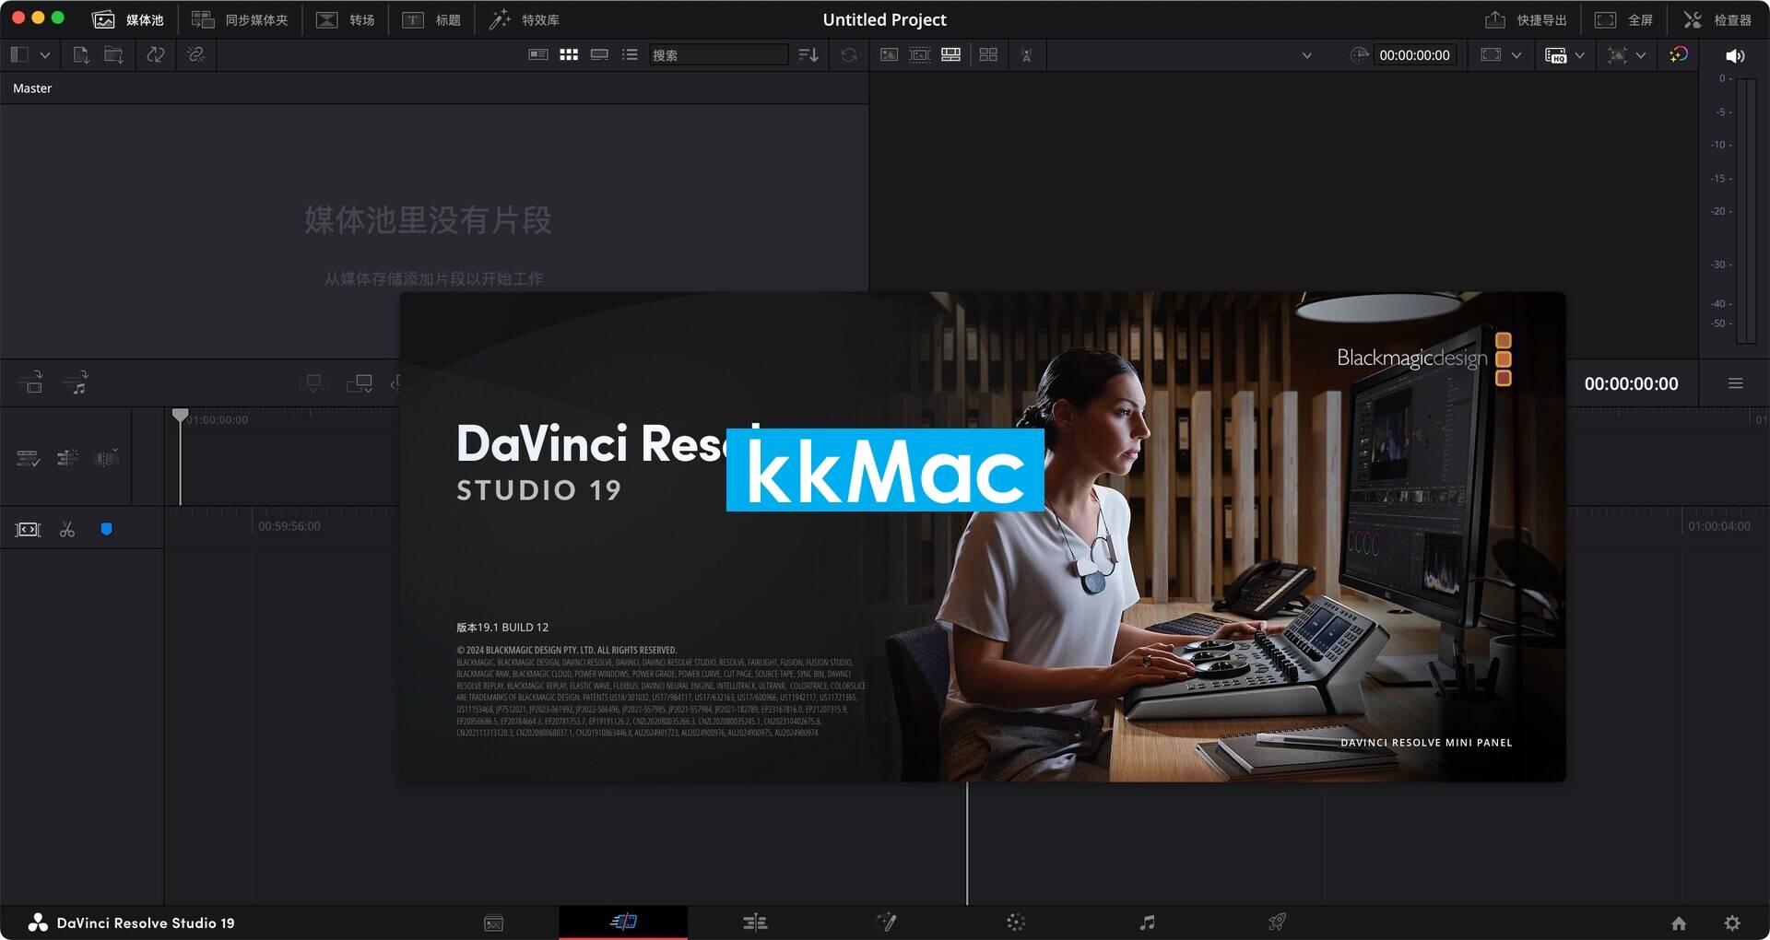Click the import media file icon
Viewport: 1770px width, 940px height.
click(81, 55)
